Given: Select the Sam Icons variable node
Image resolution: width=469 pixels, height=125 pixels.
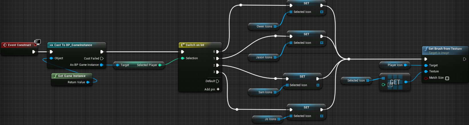Looking at the screenshot, I should tap(263, 92).
